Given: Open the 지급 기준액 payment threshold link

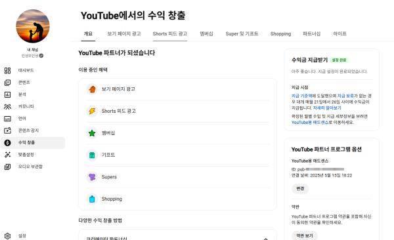Looking at the screenshot, I should pyautogui.click(x=301, y=96).
